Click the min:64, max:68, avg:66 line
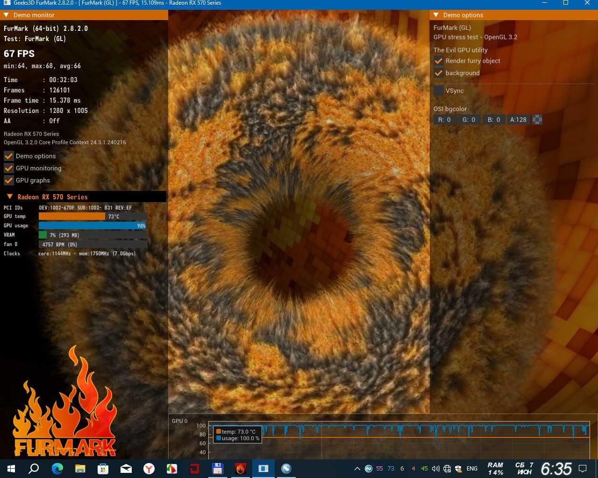This screenshot has height=478, width=598. pyautogui.click(x=42, y=66)
